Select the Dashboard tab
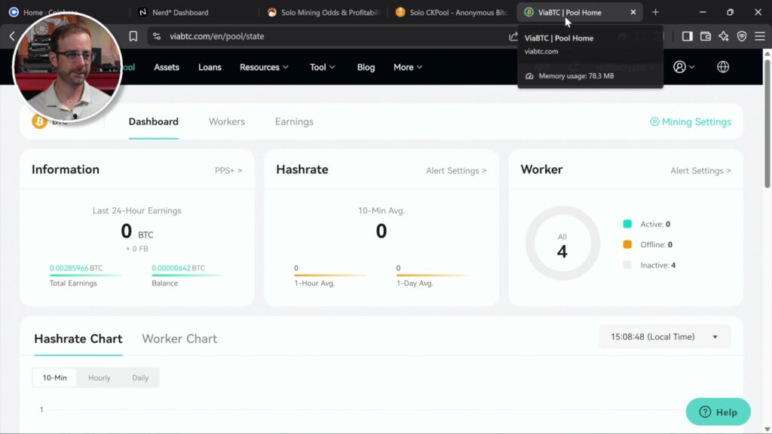772x434 pixels. tap(154, 121)
